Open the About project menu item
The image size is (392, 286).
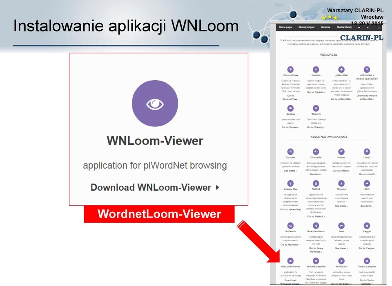307,27
